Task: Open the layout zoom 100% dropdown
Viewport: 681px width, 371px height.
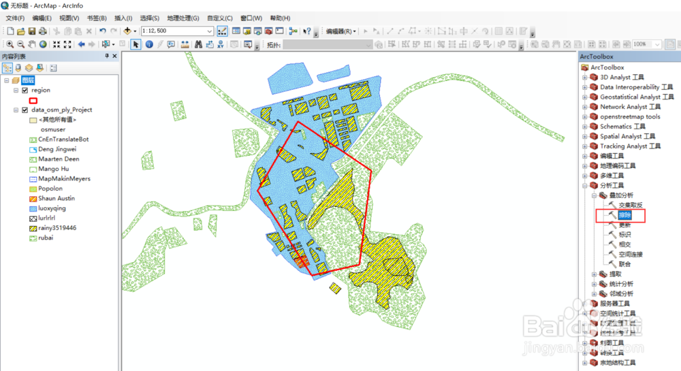Action: coord(657,44)
